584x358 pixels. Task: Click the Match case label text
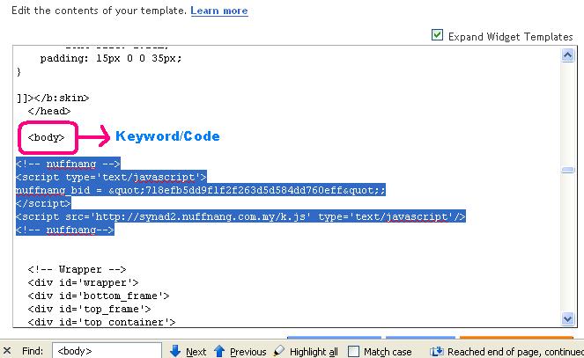click(x=388, y=352)
